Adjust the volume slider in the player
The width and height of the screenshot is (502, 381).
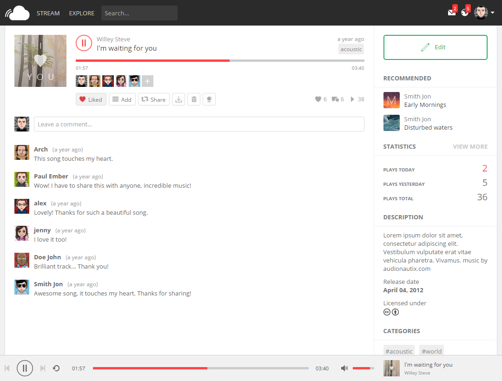point(363,368)
